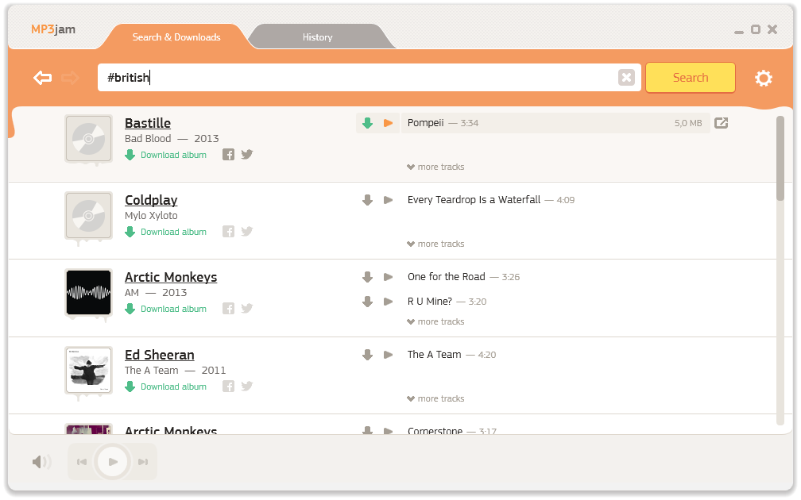Share Bastille album on Twitter

[247, 154]
